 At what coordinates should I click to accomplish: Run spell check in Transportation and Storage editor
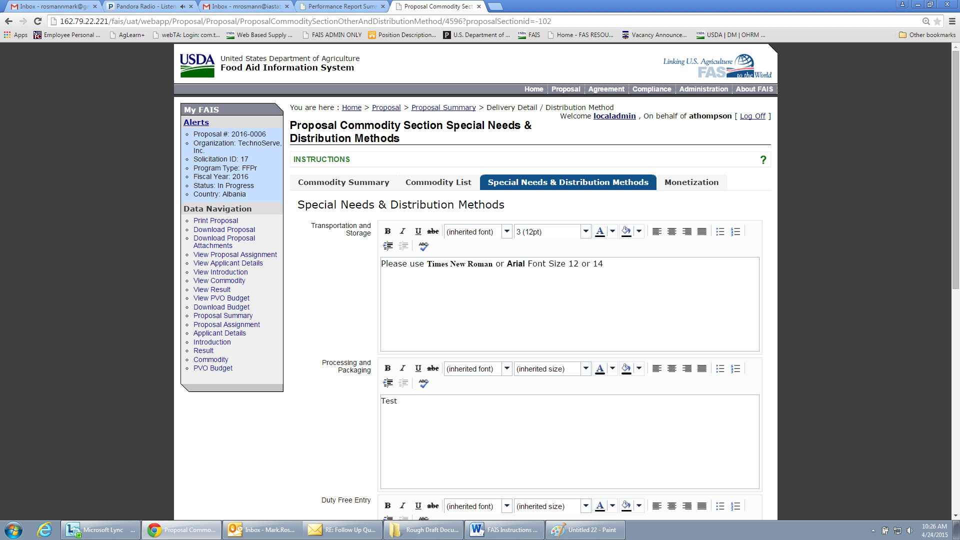(423, 246)
